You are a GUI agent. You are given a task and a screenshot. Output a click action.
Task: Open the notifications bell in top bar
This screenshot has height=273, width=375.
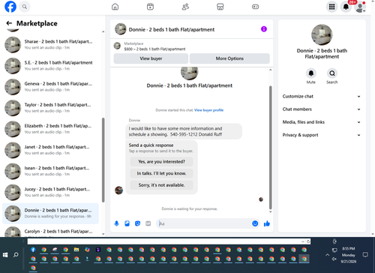(x=346, y=7)
